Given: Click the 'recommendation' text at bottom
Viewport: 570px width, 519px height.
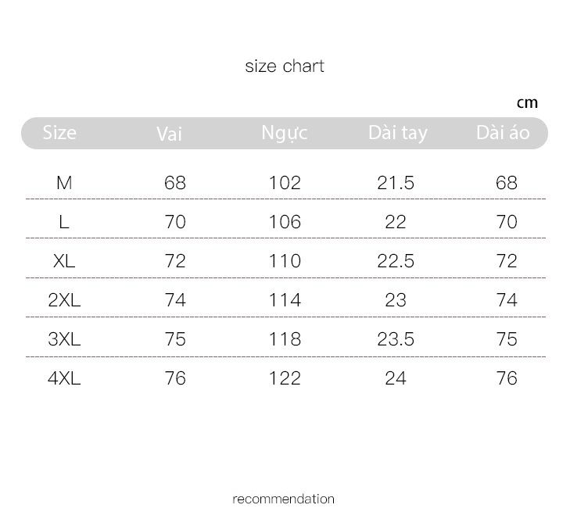Looking at the screenshot, I should coord(284,499).
